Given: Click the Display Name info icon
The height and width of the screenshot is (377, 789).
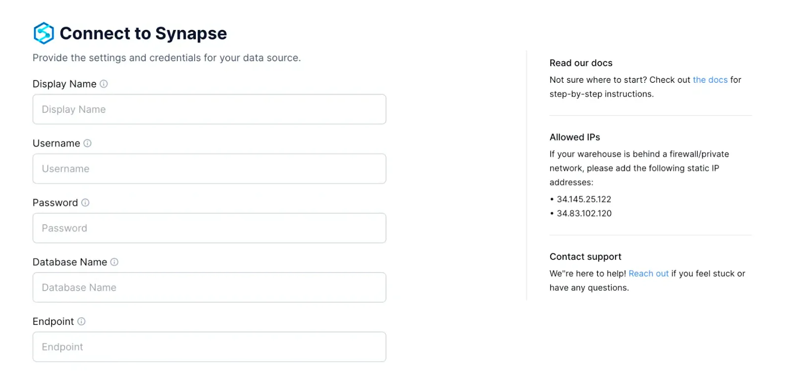Looking at the screenshot, I should (104, 84).
